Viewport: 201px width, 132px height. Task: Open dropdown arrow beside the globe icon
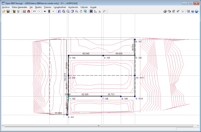(x=199, y=12)
